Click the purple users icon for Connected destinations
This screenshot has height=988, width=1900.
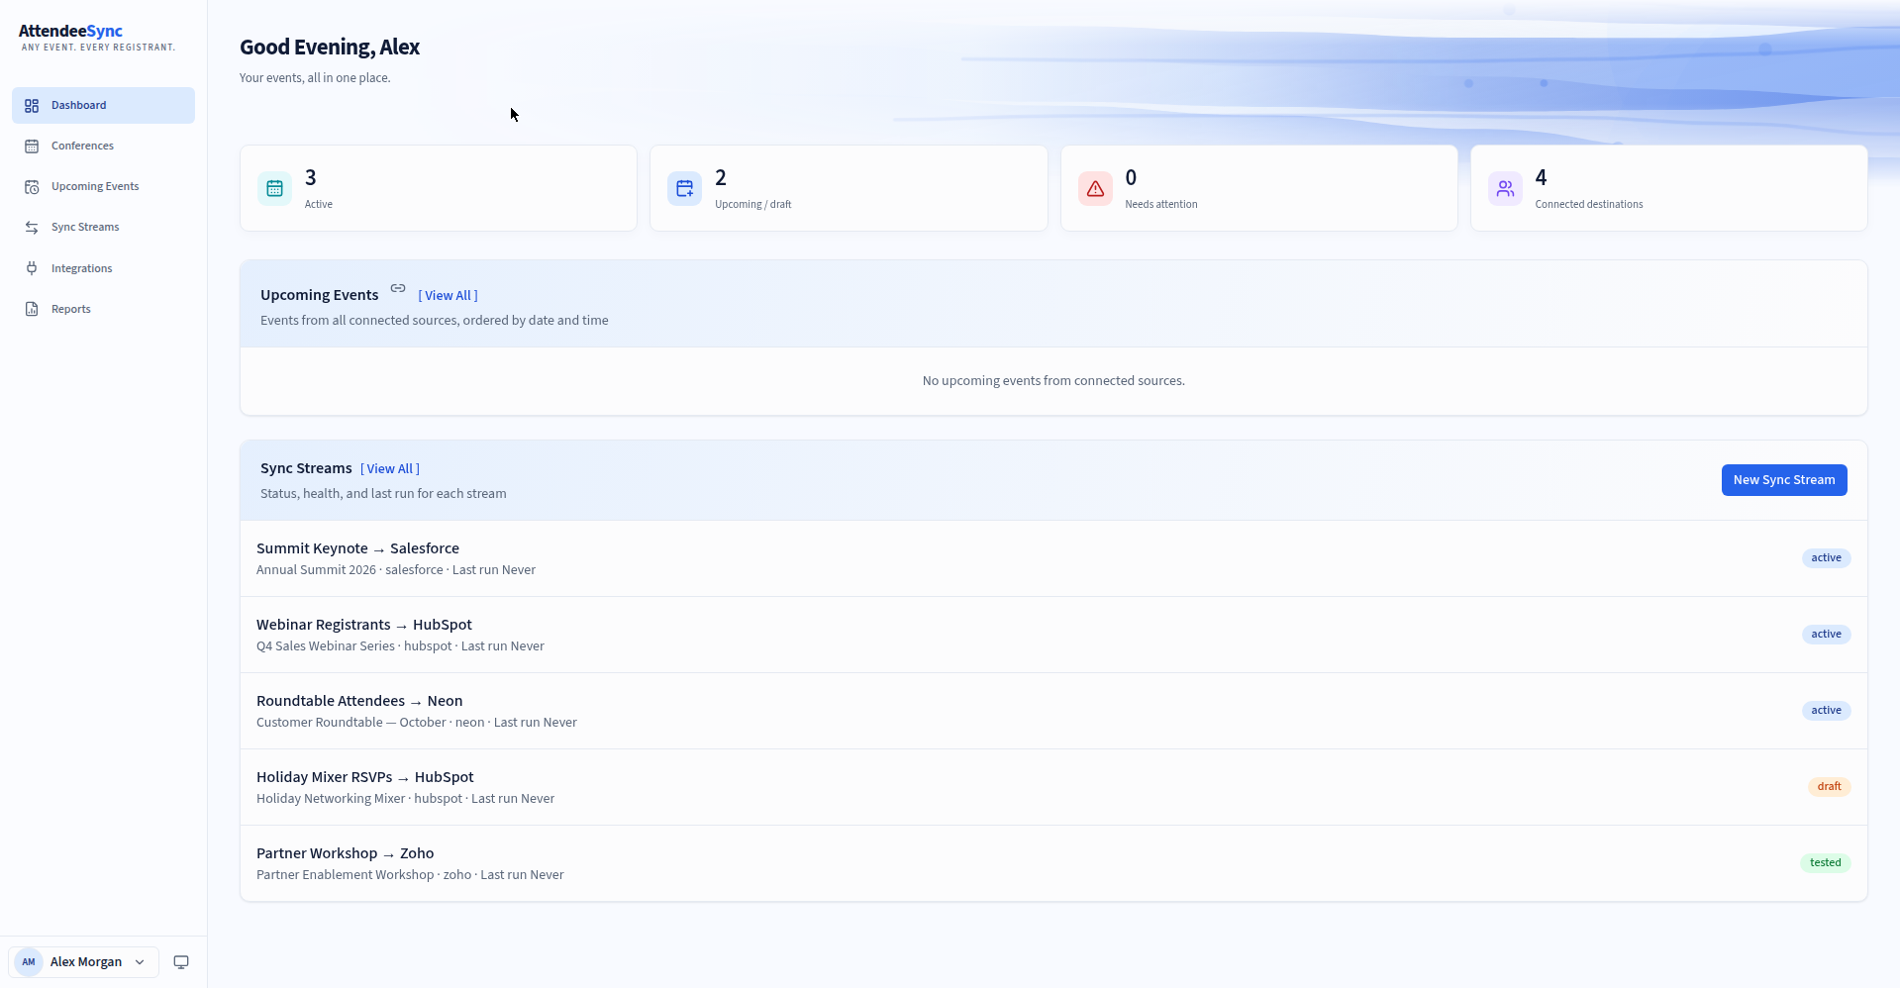point(1505,188)
